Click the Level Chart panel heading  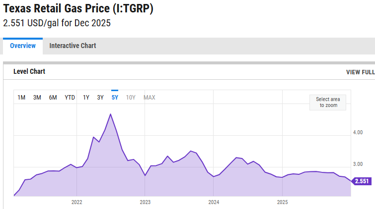point(29,72)
